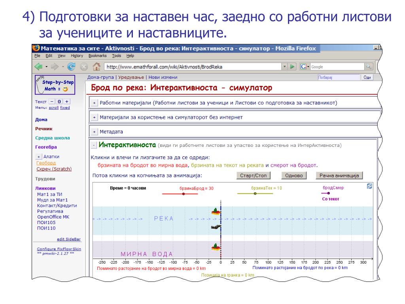Open the Tools menu
The image size is (405, 304).
117,55
